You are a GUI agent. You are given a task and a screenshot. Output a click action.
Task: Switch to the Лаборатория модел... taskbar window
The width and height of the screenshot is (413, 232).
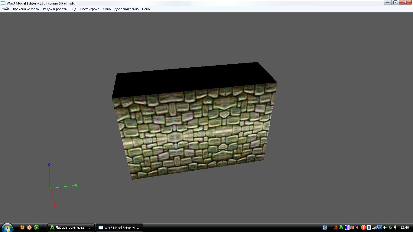tap(71, 227)
